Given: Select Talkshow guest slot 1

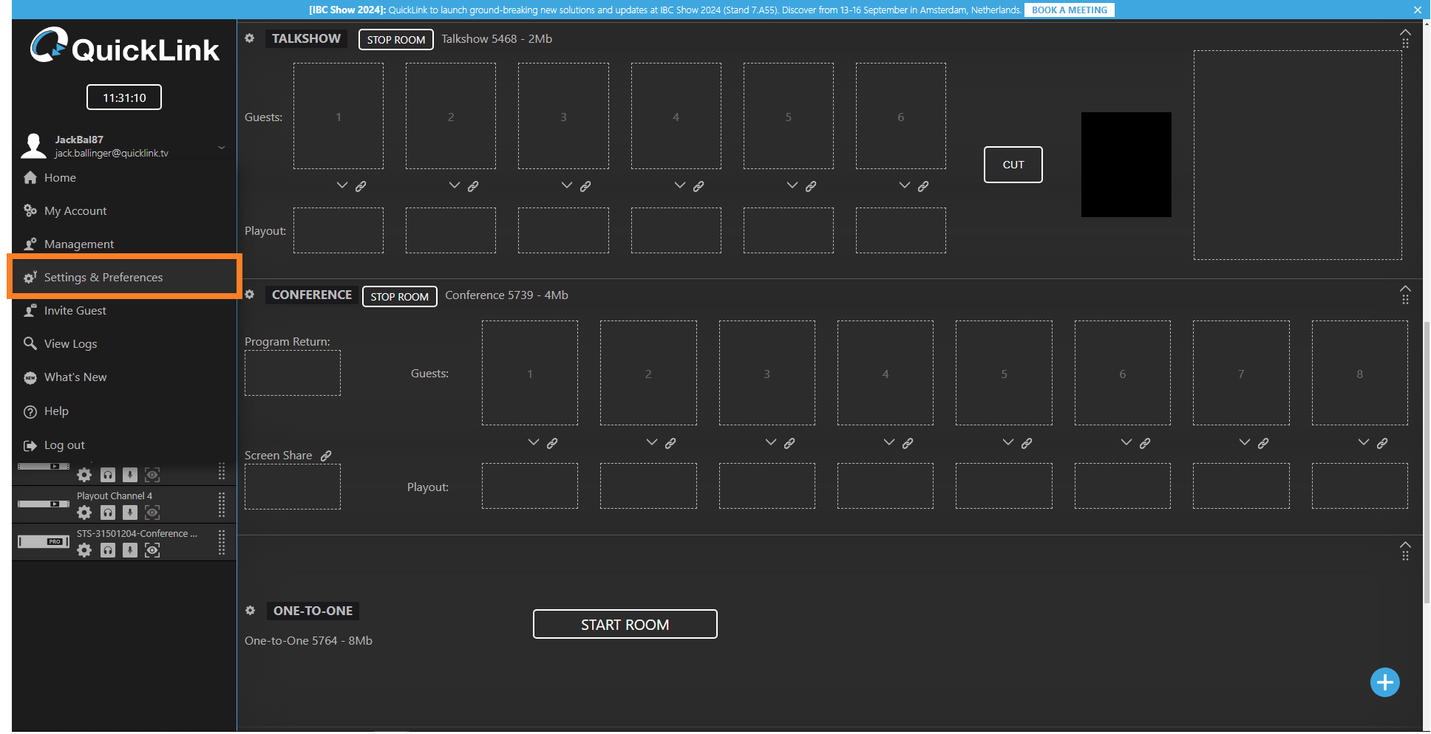Looking at the screenshot, I should [339, 116].
